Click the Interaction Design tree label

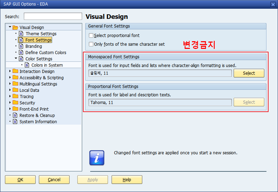pos(37,72)
